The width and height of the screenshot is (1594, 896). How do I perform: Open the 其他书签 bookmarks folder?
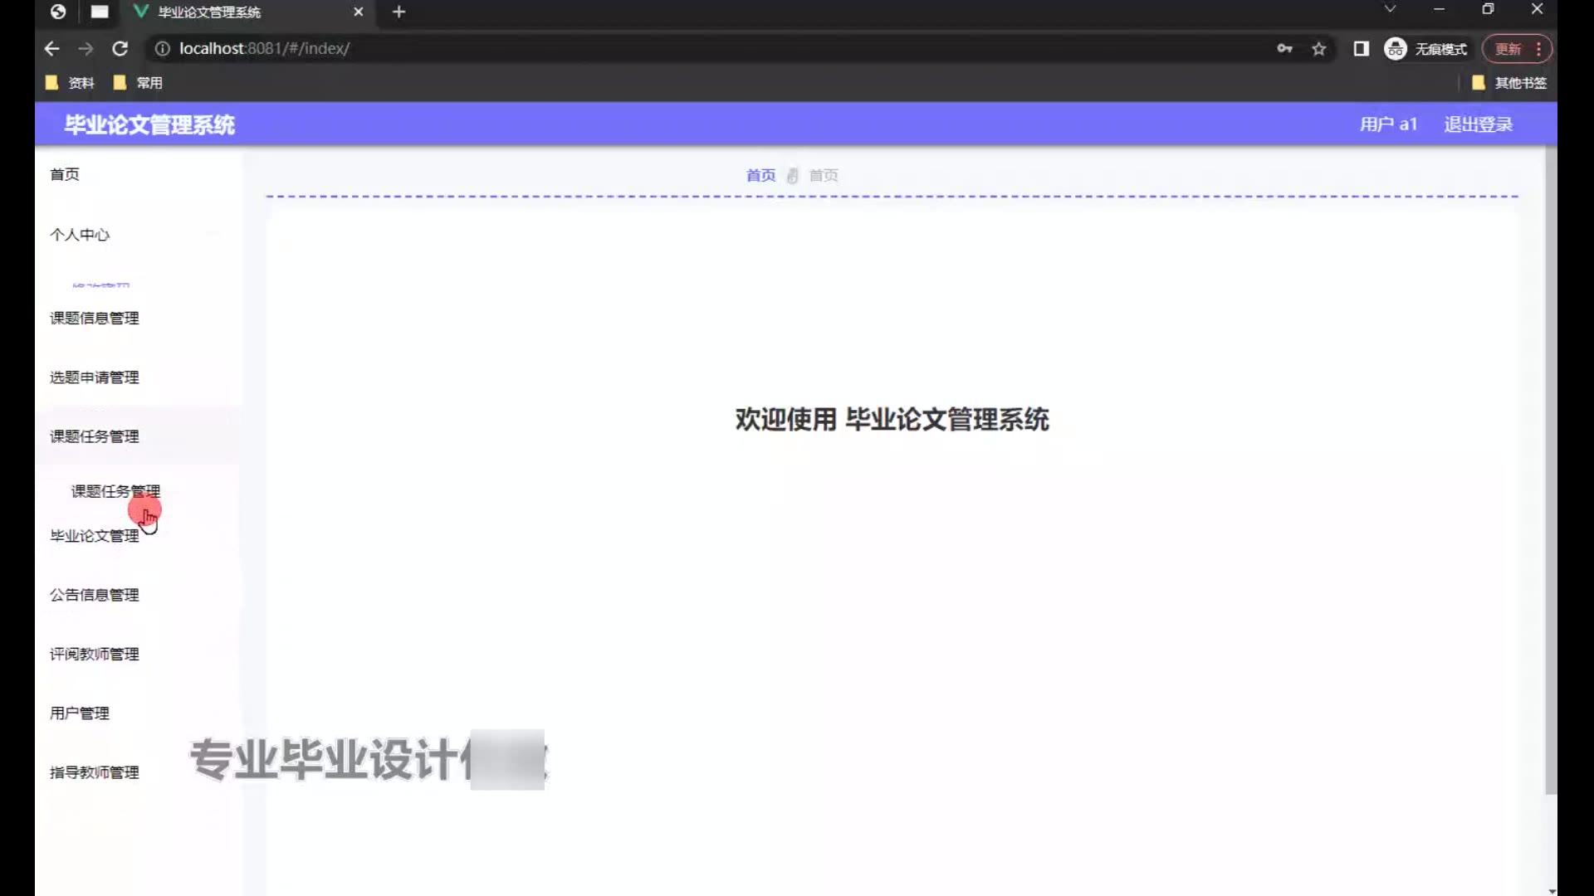[x=1509, y=83]
